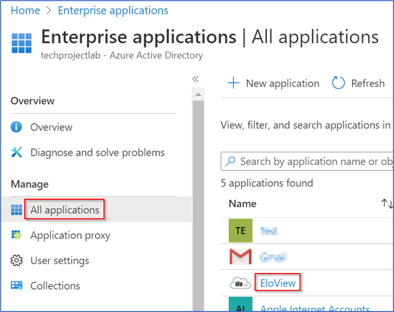Go to Home breadcrumb link
394x312 pixels.
(x=25, y=11)
